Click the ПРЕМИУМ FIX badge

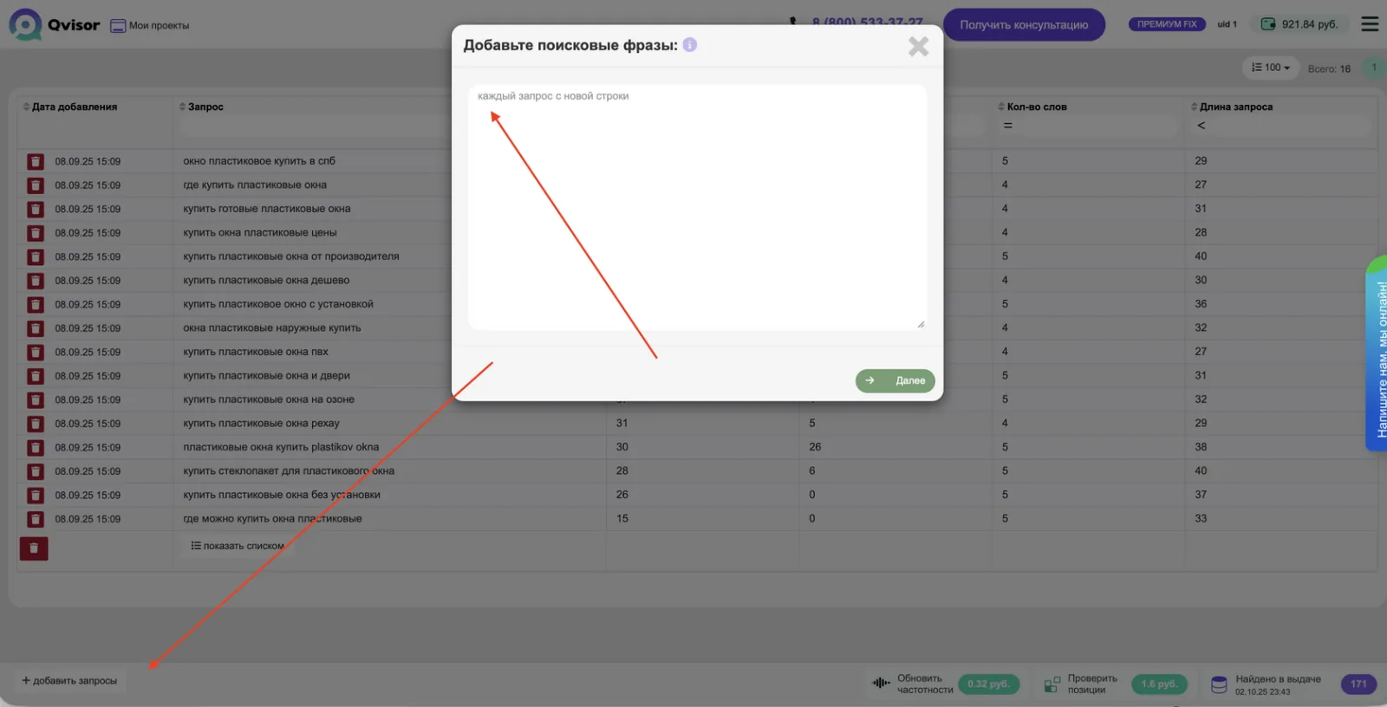[1167, 24]
